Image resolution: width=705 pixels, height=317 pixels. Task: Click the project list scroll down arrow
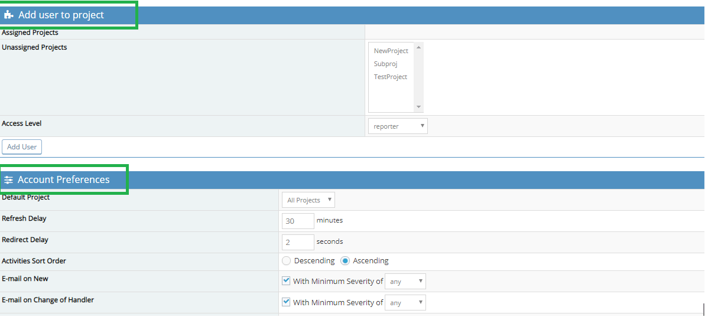418,107
